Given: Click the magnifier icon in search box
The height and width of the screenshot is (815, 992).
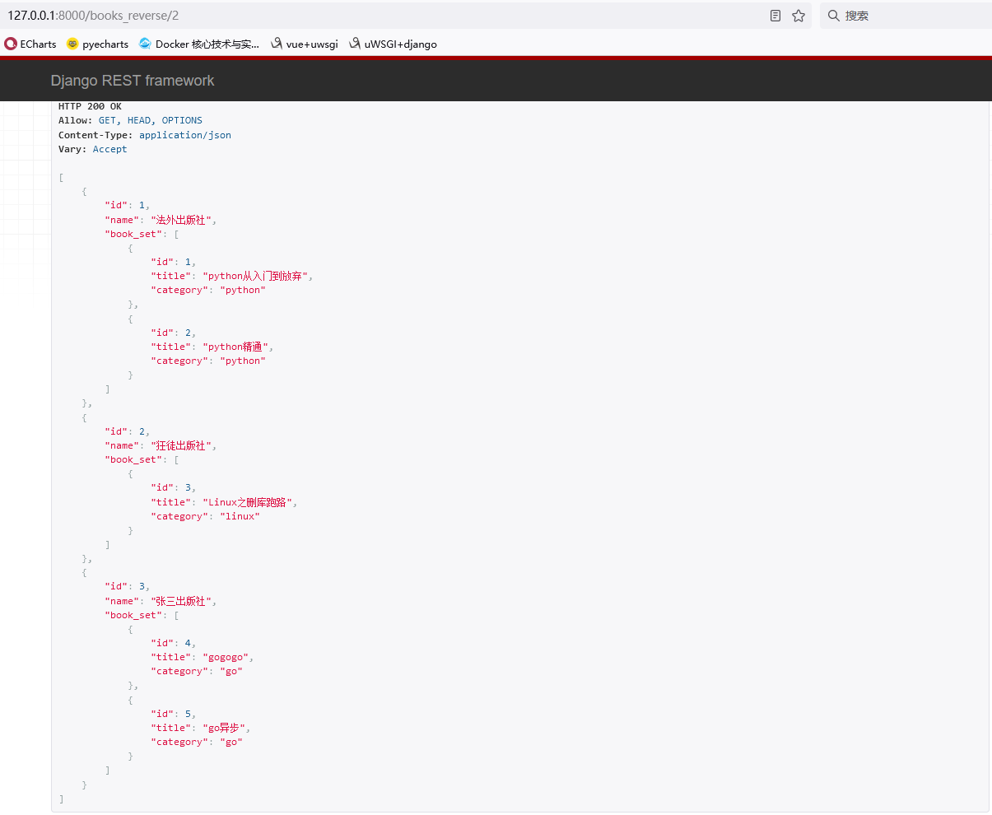Looking at the screenshot, I should click(x=833, y=16).
